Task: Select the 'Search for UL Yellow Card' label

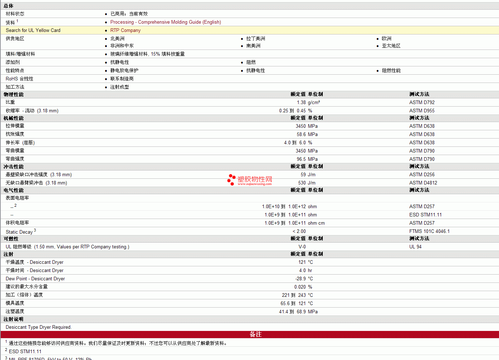Action: [33, 31]
